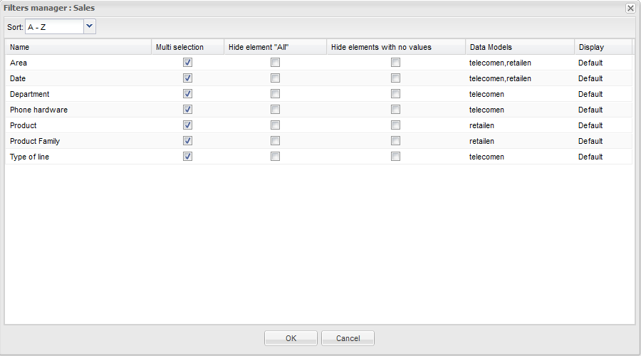Toggle Multi selection for Type of line
Image resolution: width=641 pixels, height=356 pixels.
click(187, 157)
